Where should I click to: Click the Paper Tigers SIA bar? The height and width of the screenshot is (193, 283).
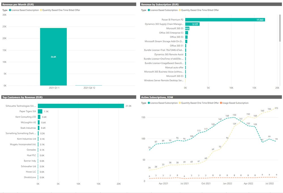tap(40, 111)
